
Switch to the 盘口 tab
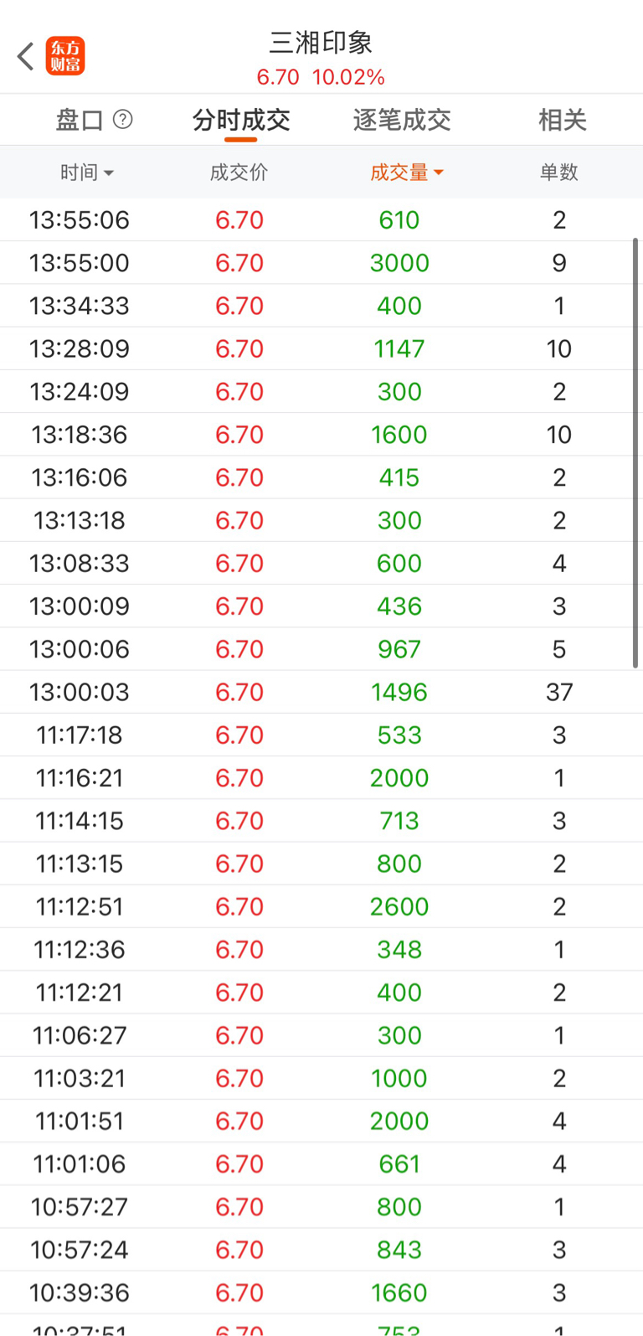[80, 120]
